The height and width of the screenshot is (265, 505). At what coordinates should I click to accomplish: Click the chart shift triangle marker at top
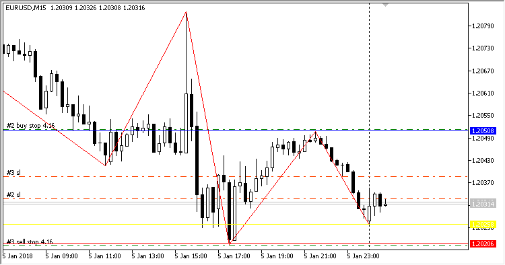point(385,5)
